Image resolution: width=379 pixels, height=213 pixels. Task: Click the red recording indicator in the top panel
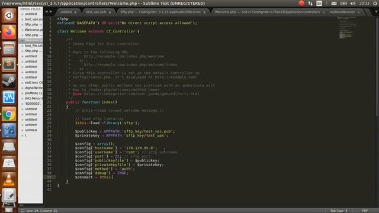(301, 3)
